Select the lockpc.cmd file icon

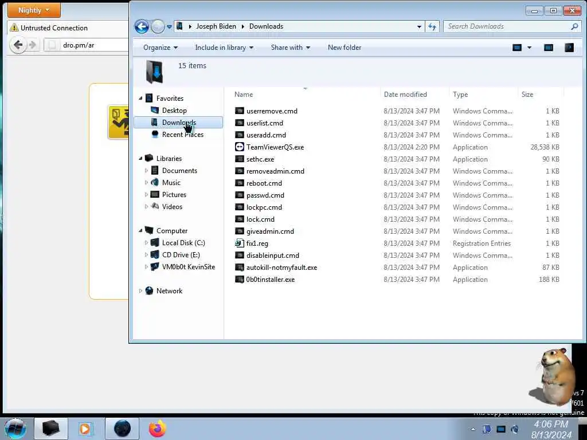[239, 207]
